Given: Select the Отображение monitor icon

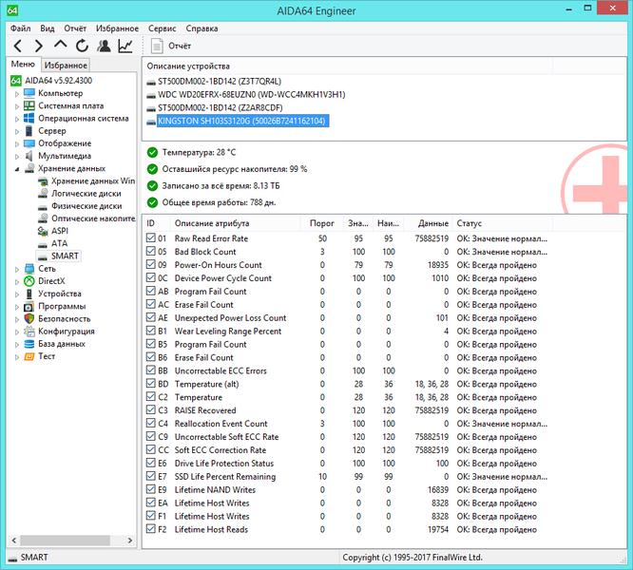Looking at the screenshot, I should click(29, 143).
